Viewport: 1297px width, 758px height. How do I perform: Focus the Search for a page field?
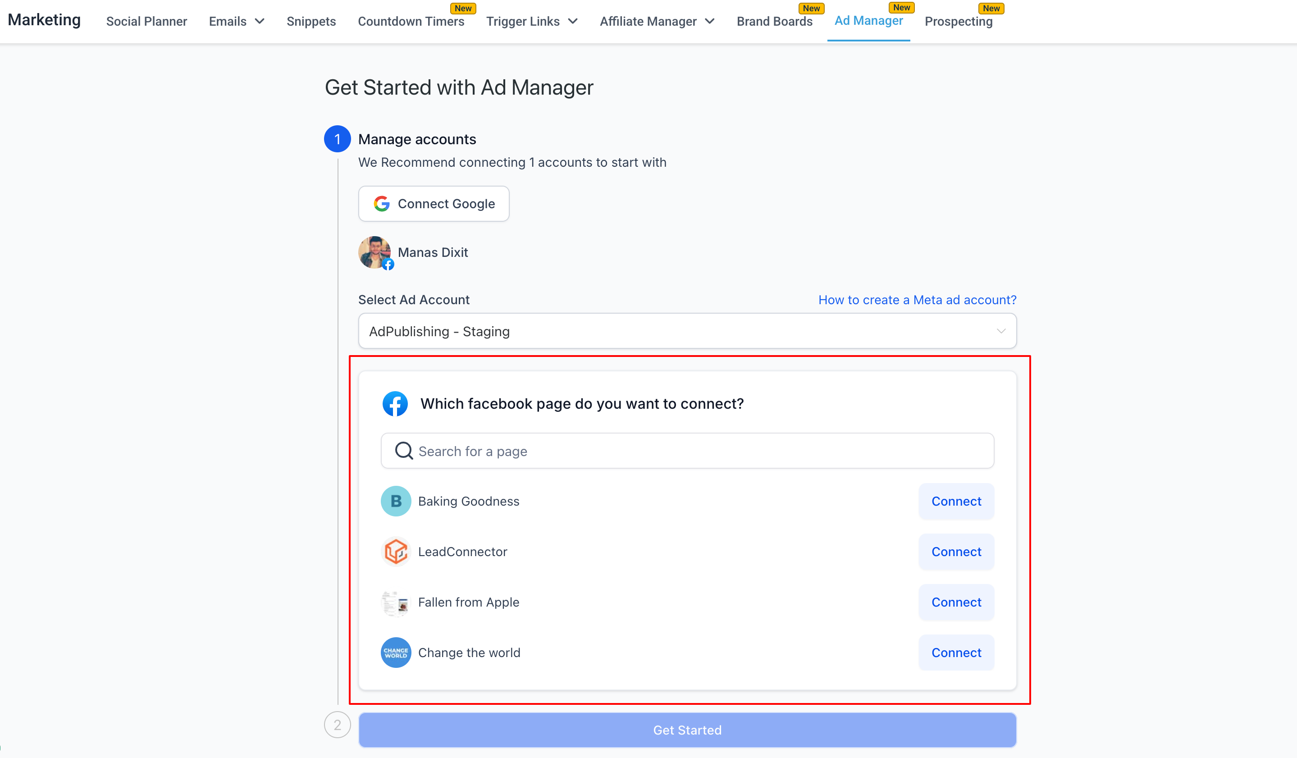[x=687, y=451]
